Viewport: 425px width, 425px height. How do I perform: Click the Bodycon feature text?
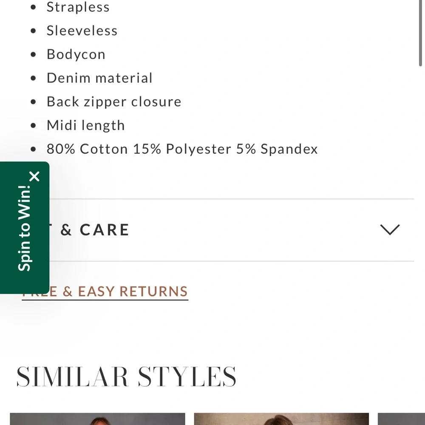pyautogui.click(x=76, y=54)
